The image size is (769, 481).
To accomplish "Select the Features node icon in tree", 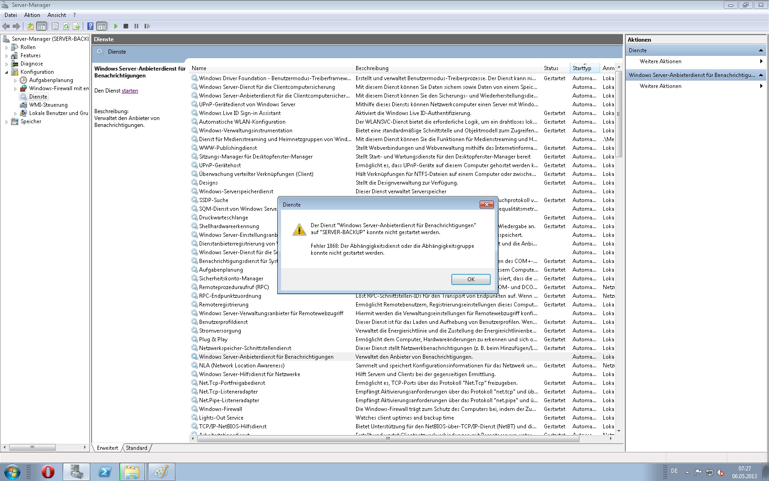I will (x=15, y=55).
